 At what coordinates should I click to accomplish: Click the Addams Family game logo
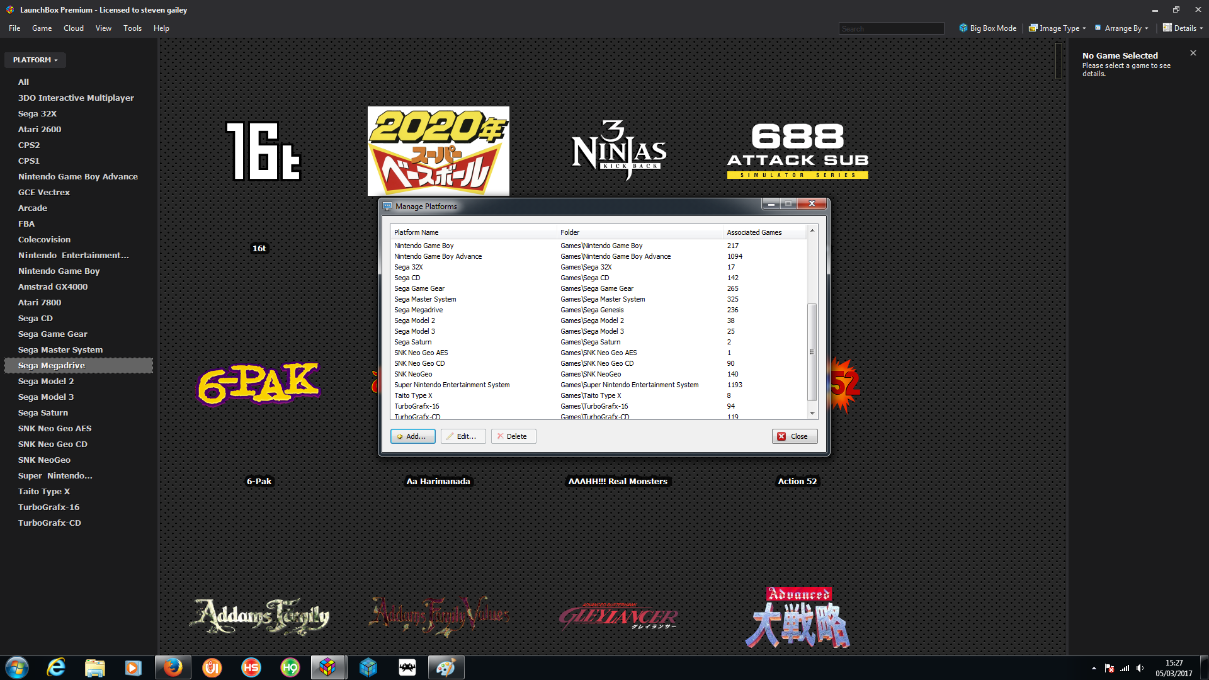259,616
